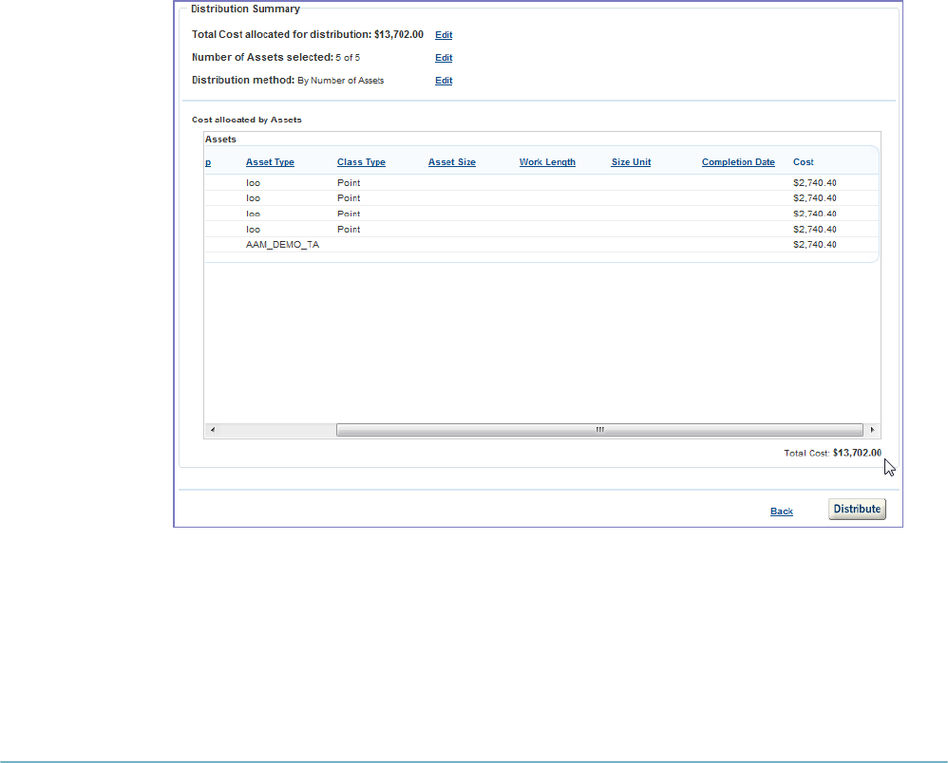Click the partially visible 'p' column header
The width and height of the screenshot is (948, 763).
pos(208,162)
